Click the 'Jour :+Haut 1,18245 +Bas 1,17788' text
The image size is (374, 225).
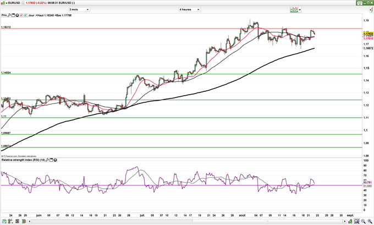pos(50,15)
